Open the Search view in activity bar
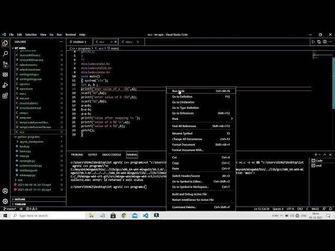Screen dimensions: 335x251 5,54
